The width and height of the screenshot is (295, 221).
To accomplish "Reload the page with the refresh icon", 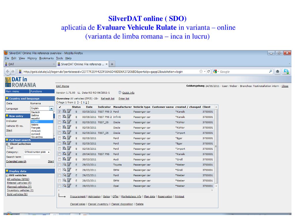I will pyautogui.click(x=209, y=71).
